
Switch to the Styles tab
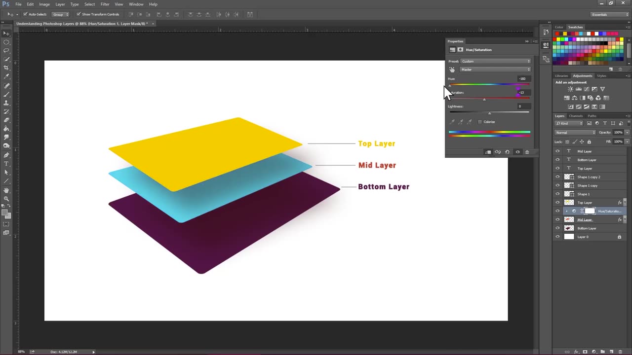coord(601,76)
